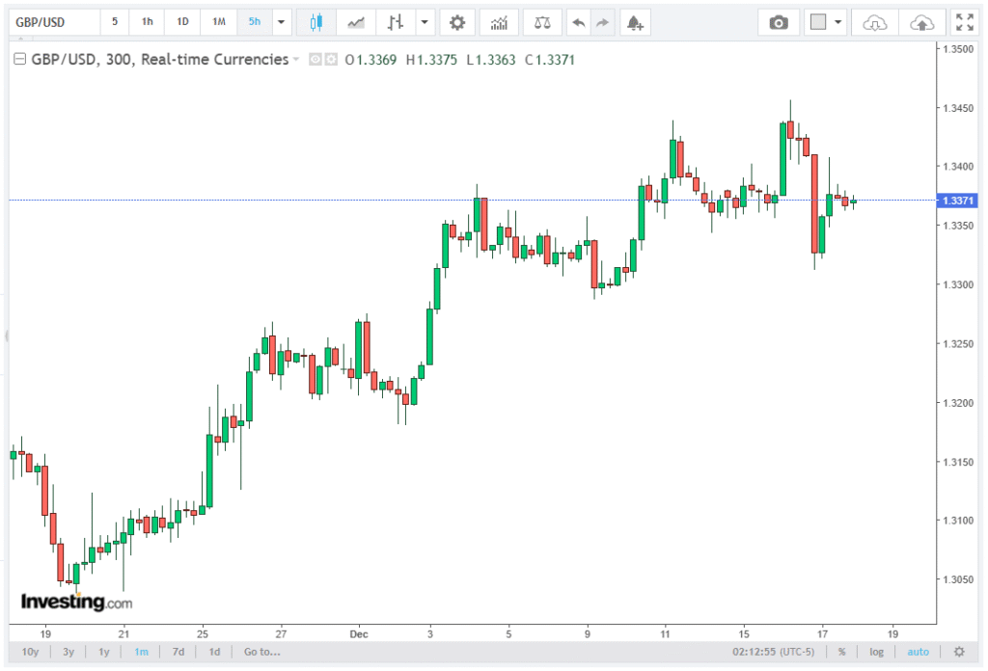Click Go to... date button
Screen dimensions: 988x671
(x=261, y=652)
